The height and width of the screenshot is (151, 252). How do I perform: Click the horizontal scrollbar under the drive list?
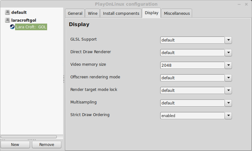point(29,137)
